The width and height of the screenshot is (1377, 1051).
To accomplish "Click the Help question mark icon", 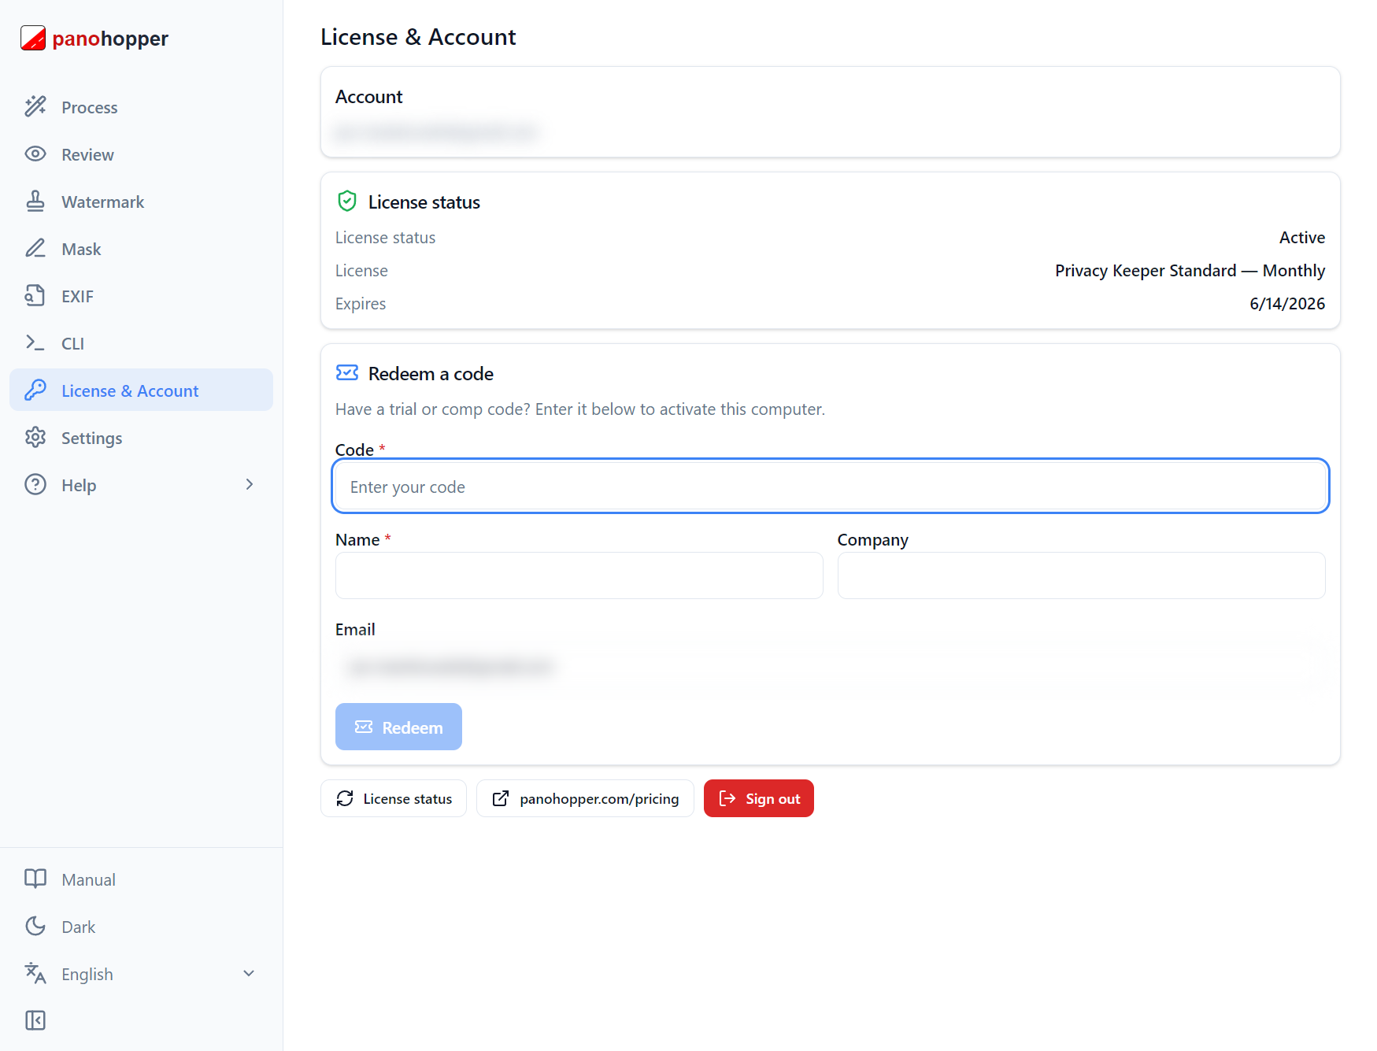I will click(x=35, y=484).
